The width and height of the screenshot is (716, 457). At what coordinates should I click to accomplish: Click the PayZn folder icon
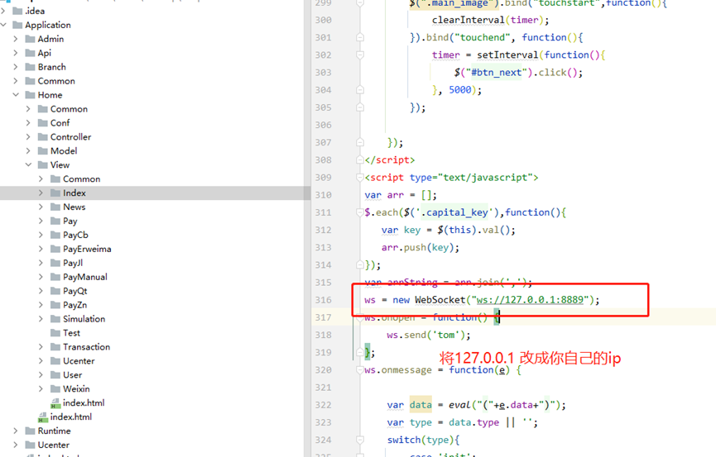coord(55,305)
